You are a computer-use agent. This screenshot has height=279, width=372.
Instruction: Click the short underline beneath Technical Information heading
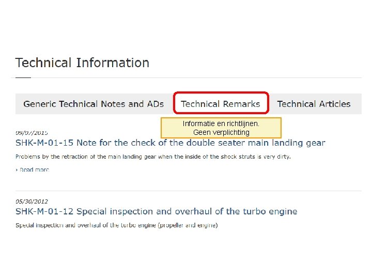pos(23,78)
